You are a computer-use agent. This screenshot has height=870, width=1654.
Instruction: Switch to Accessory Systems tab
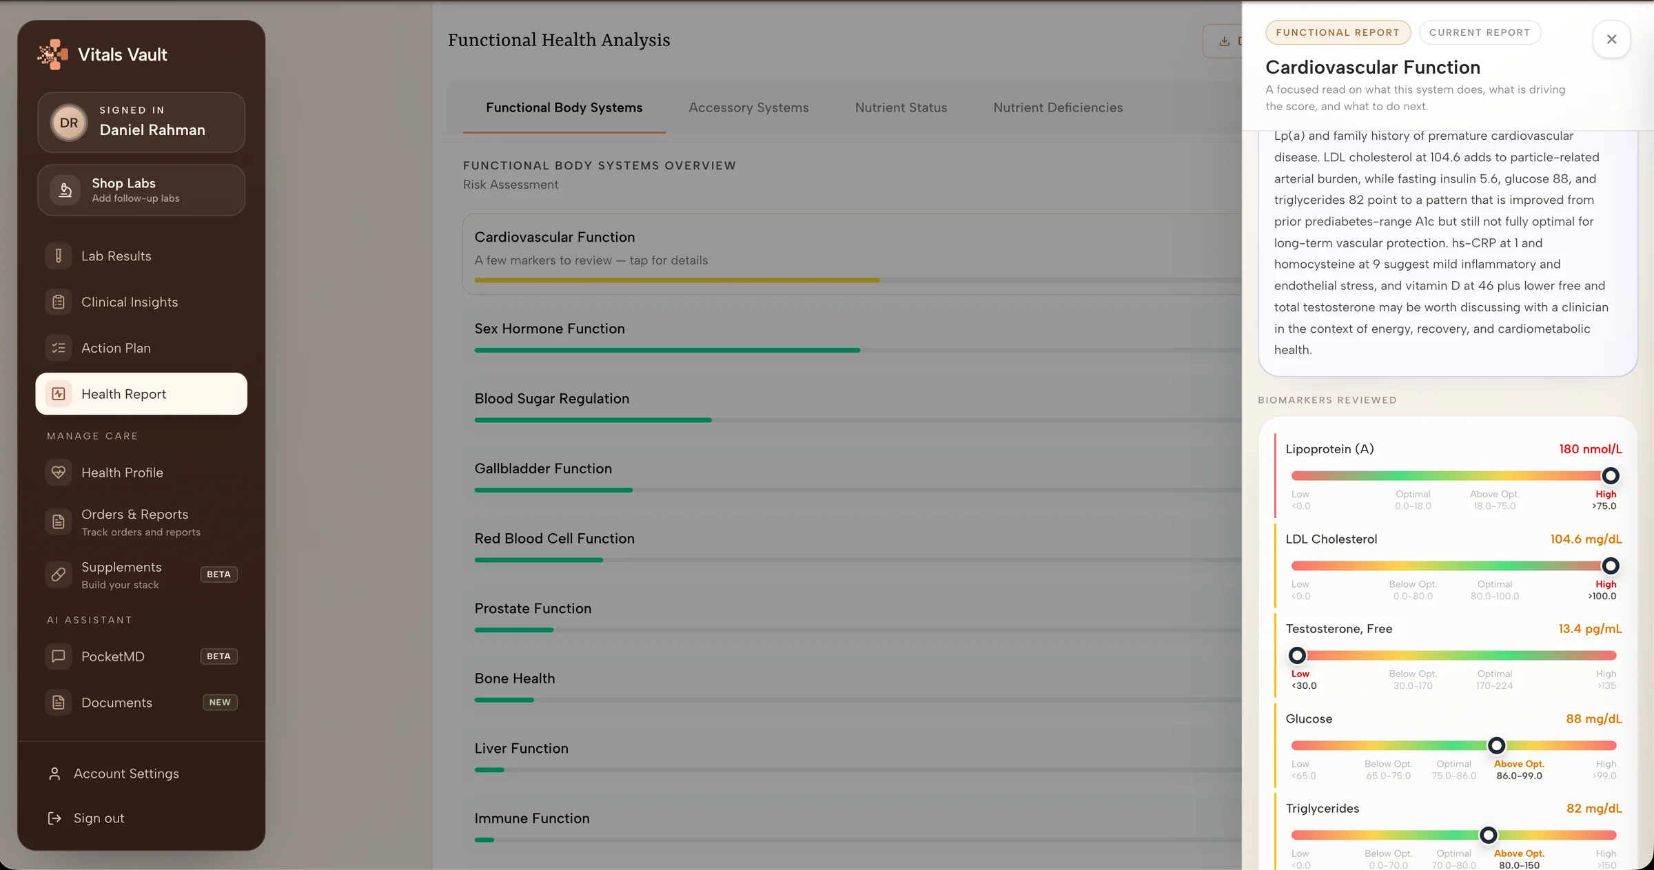pyautogui.click(x=748, y=107)
